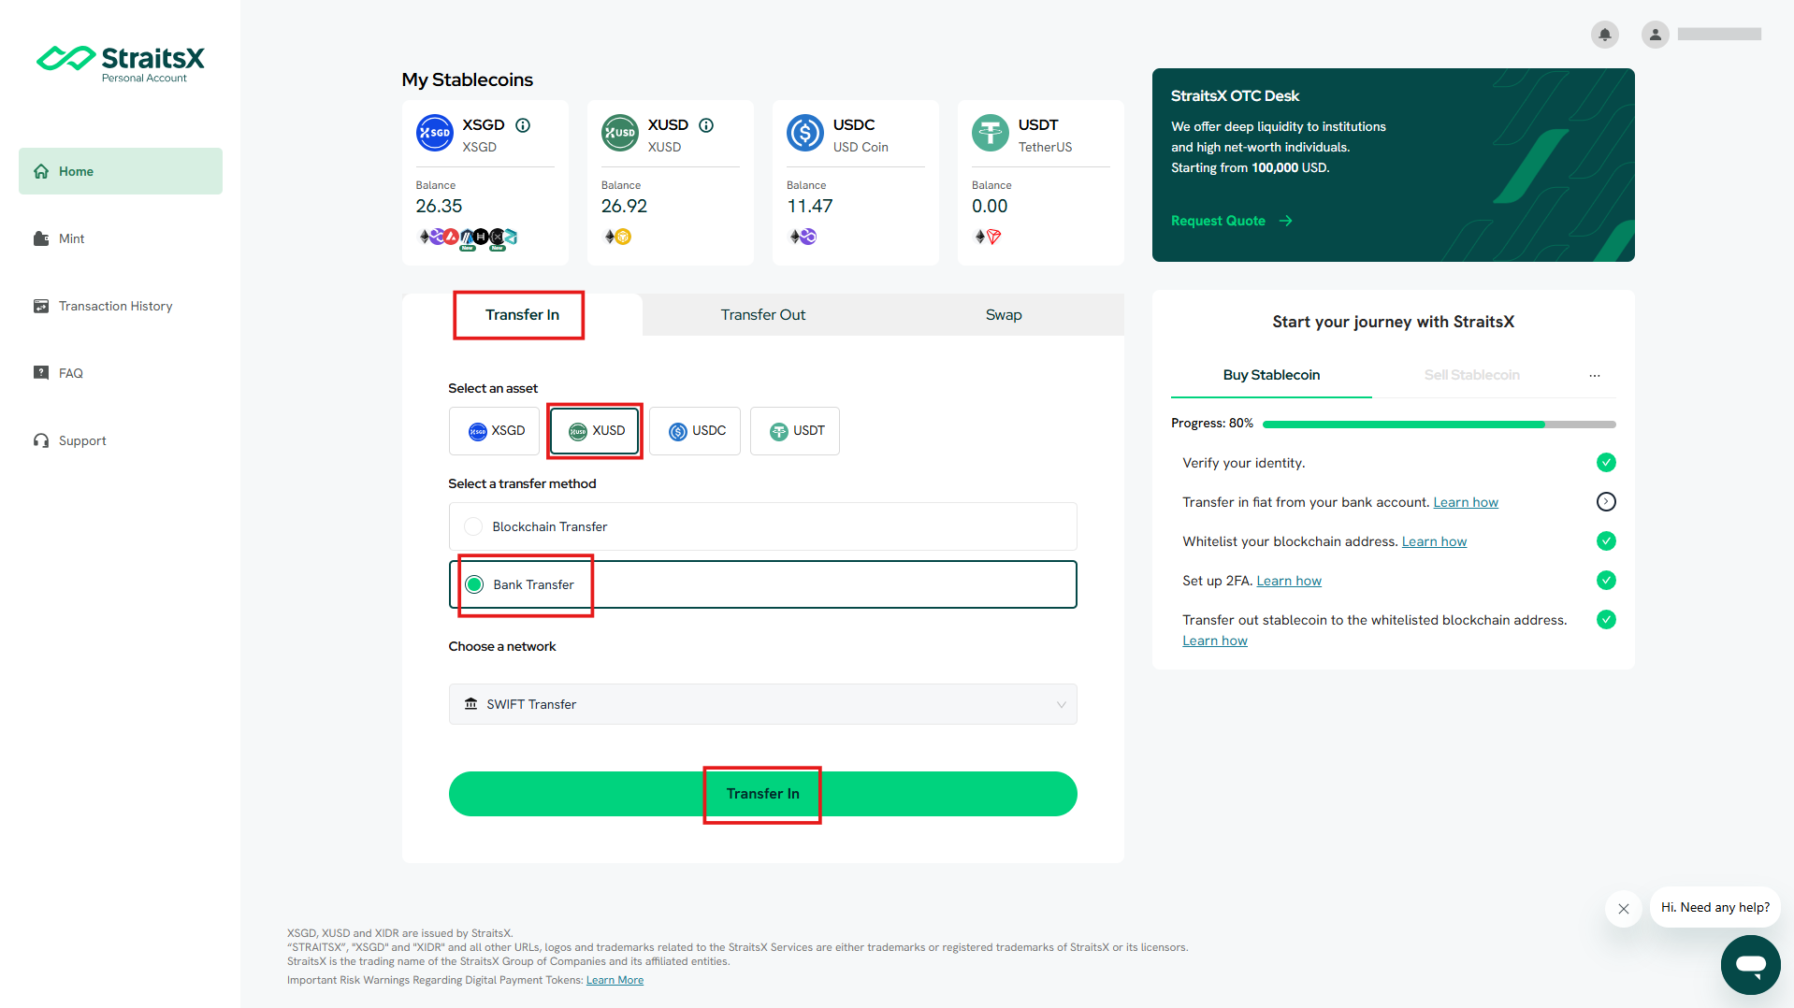Click the StraitsX logo
The height and width of the screenshot is (1008, 1794).
120,64
